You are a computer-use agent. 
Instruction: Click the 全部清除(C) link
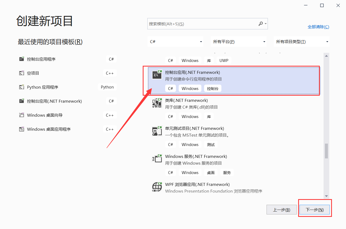pos(318,27)
